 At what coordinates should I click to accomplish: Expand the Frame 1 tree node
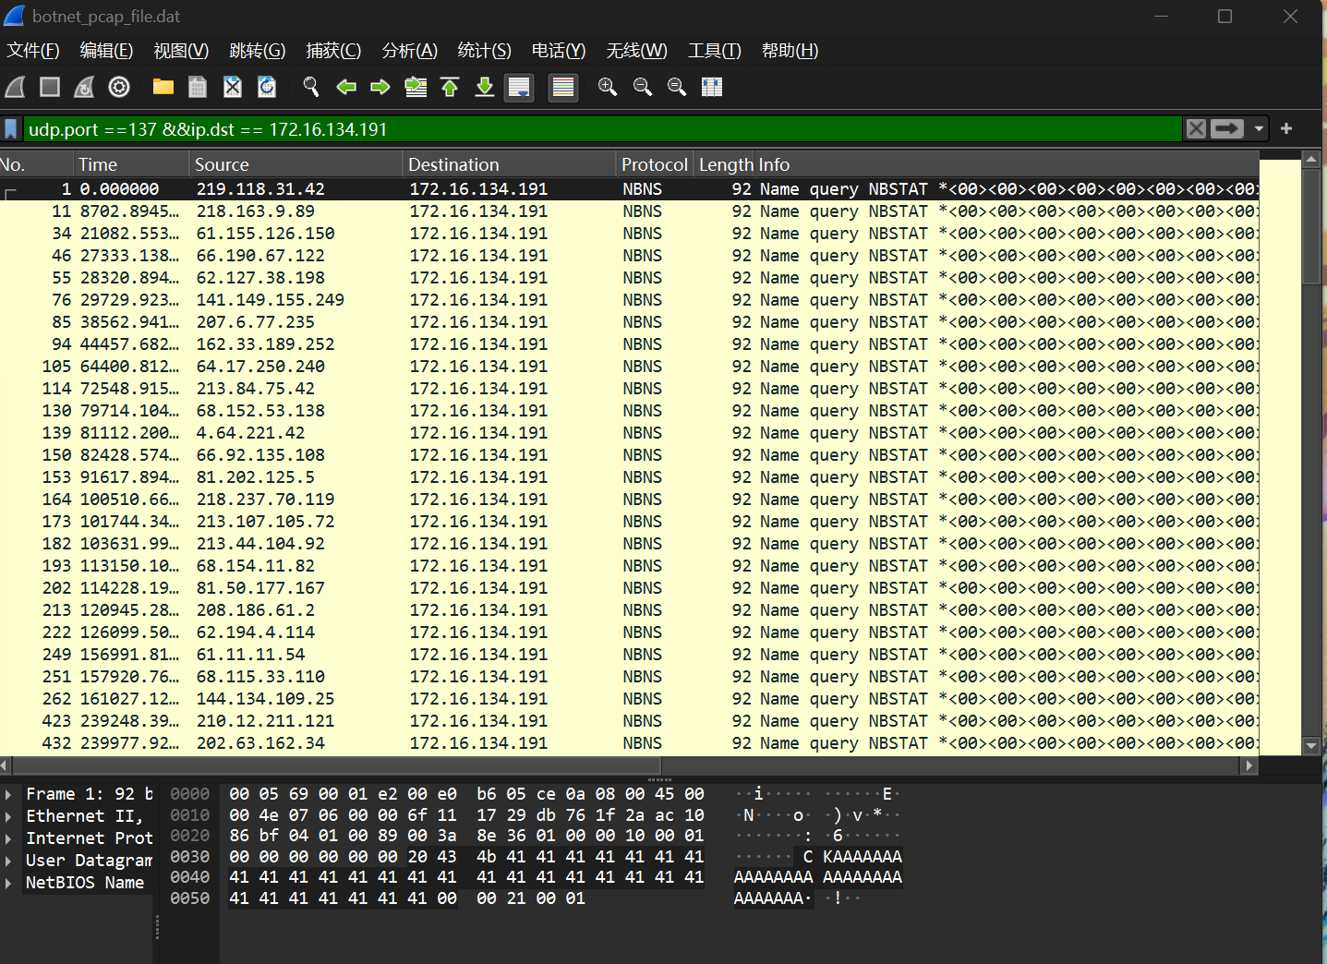(x=8, y=794)
